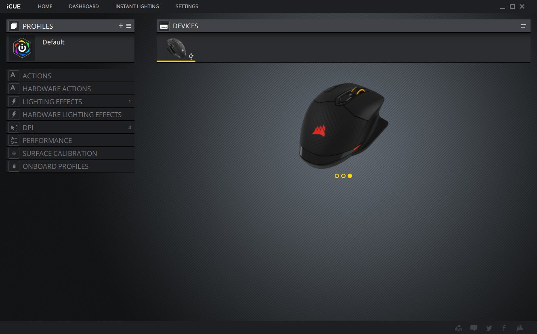Open the Facebook link icon
The width and height of the screenshot is (537, 334).
coord(504,328)
